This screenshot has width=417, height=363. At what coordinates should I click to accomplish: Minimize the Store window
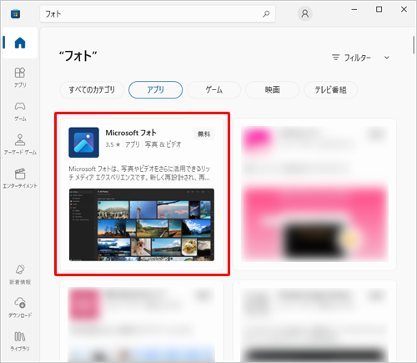pyautogui.click(x=354, y=9)
